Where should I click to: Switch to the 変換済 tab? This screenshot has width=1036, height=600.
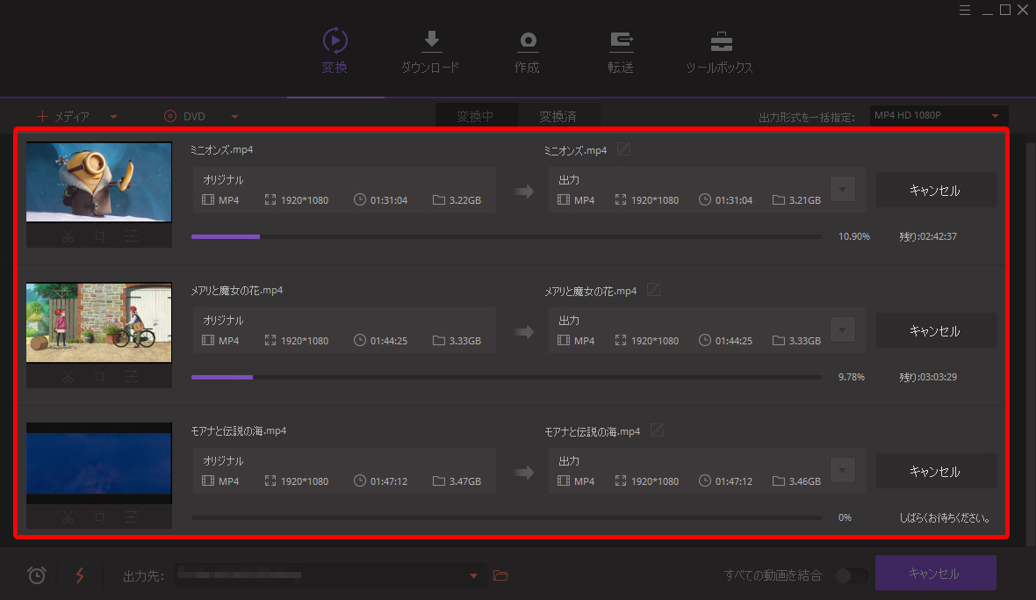click(x=558, y=116)
